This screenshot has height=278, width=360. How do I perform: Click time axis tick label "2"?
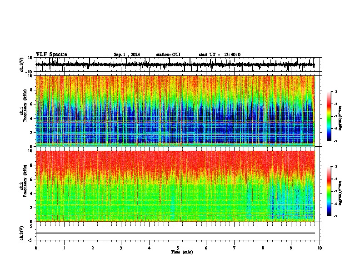click(93, 248)
